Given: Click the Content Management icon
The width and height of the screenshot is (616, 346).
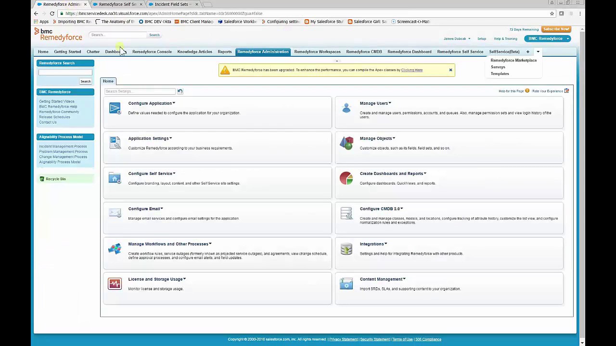Looking at the screenshot, I should 346,284.
